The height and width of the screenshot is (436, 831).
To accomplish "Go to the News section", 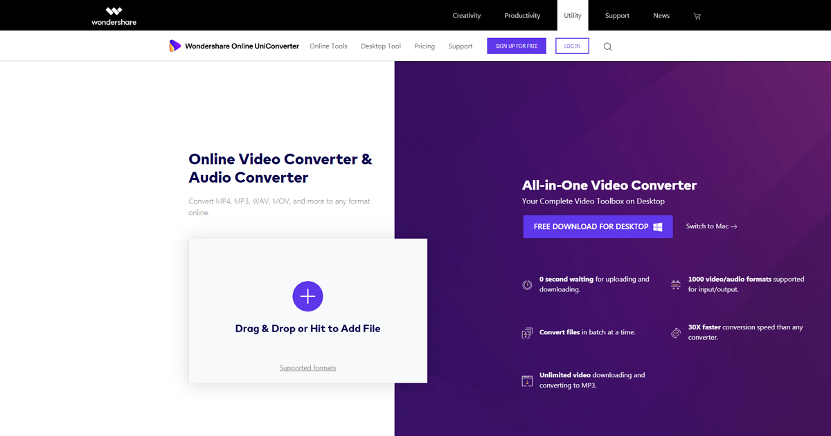I will click(661, 15).
